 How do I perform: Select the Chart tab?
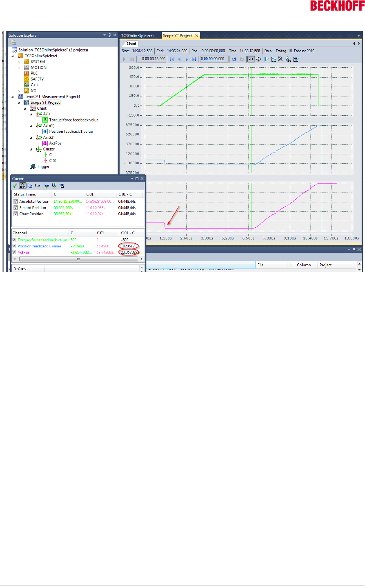coord(131,44)
